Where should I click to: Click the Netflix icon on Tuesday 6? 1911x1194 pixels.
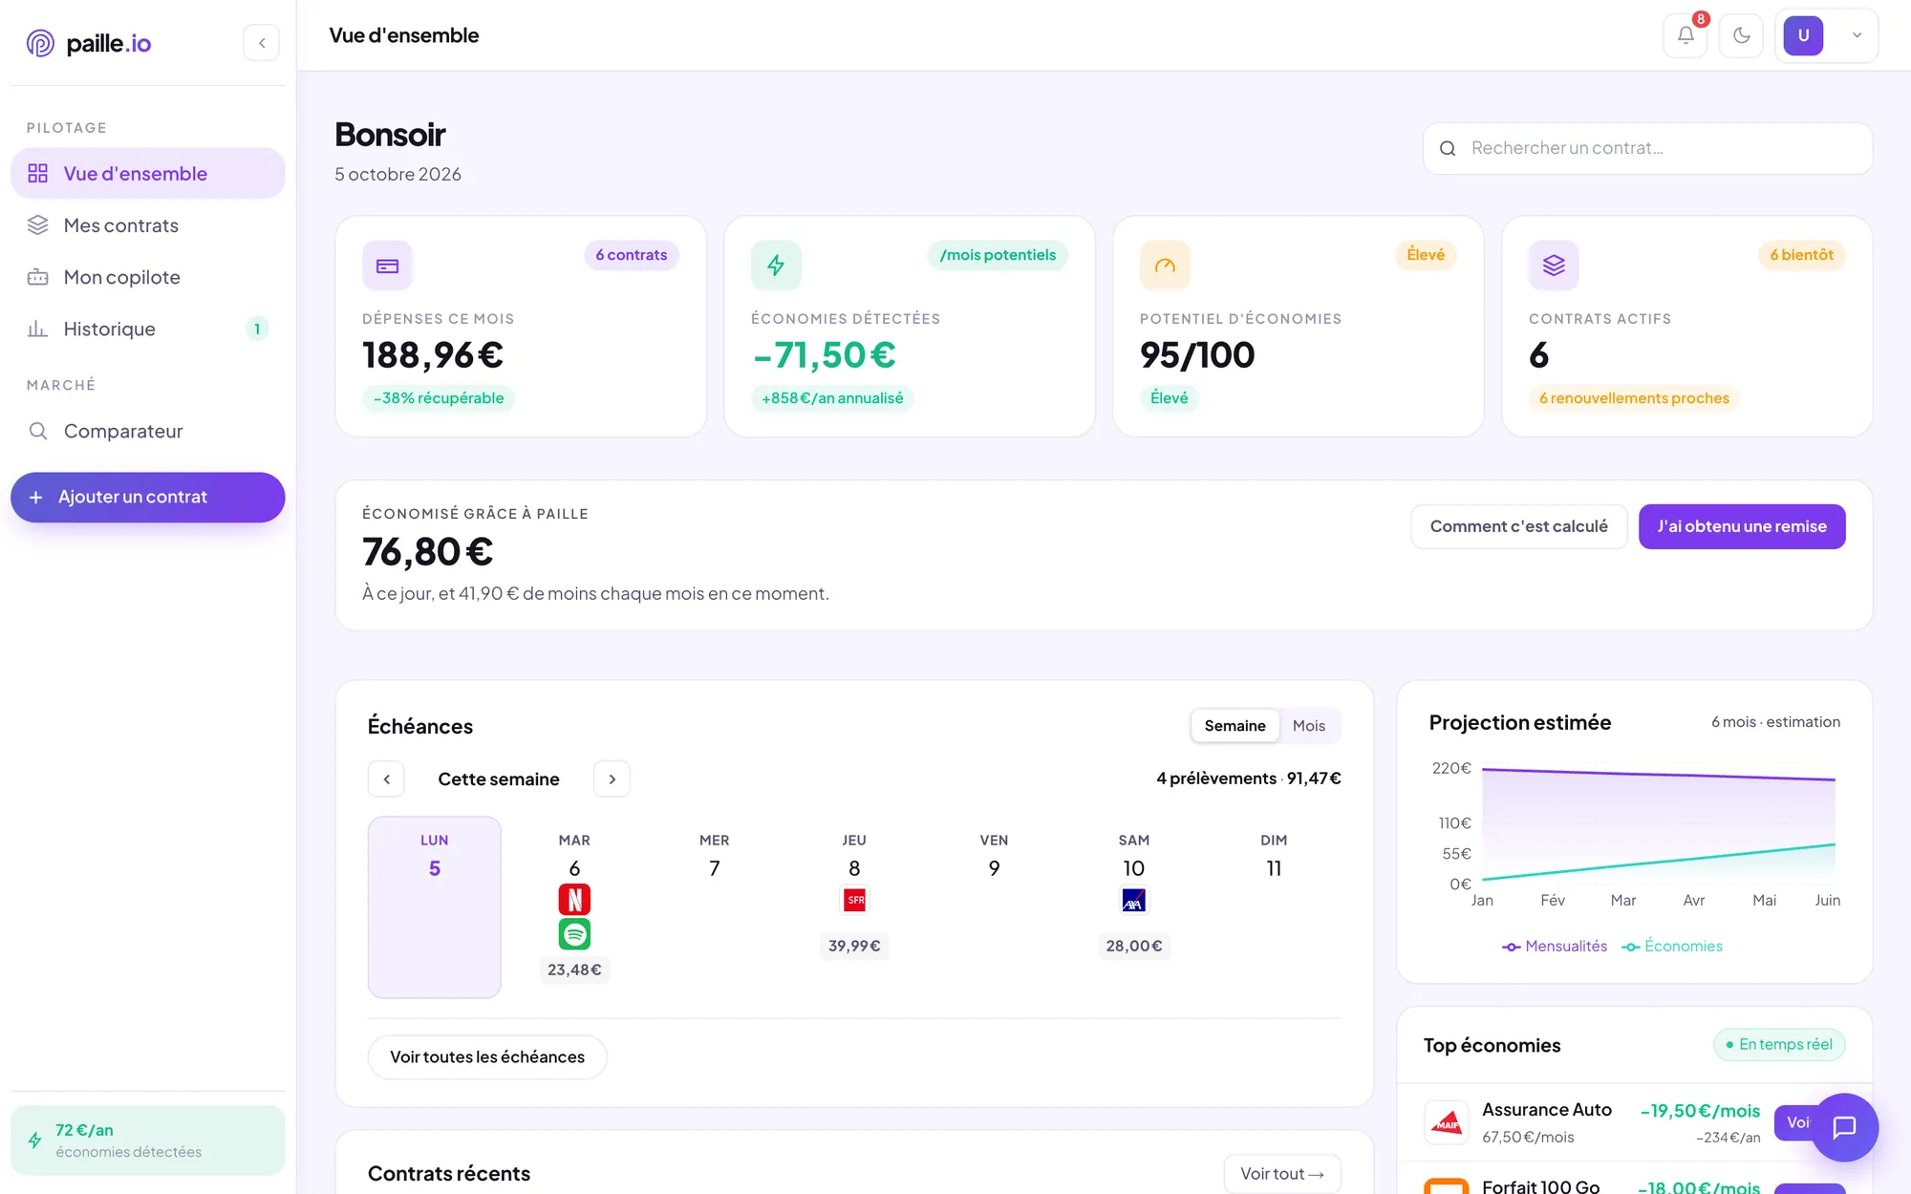click(x=574, y=900)
